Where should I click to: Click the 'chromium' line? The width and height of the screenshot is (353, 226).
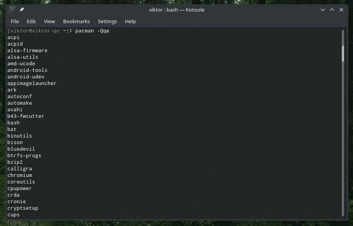click(x=20, y=175)
